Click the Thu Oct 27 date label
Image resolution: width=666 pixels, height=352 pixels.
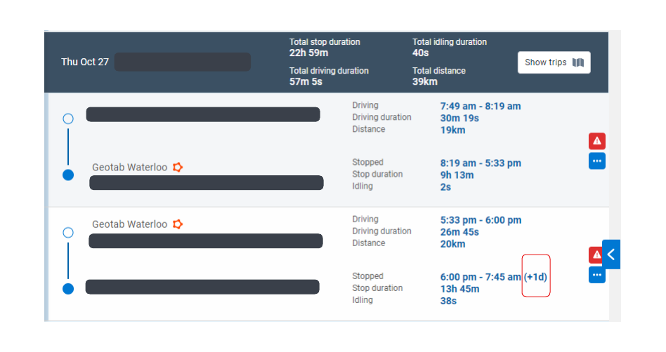[85, 62]
